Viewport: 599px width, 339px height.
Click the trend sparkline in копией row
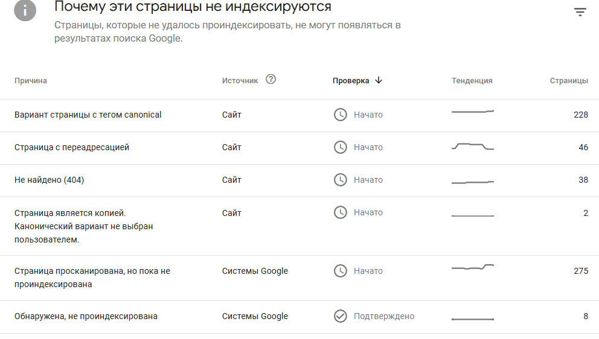[x=473, y=216]
